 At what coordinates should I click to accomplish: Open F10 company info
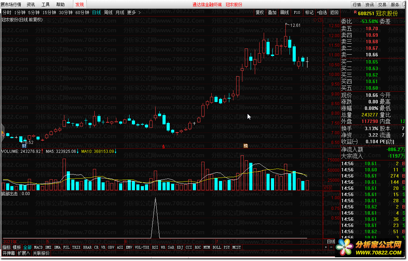[297, 12]
